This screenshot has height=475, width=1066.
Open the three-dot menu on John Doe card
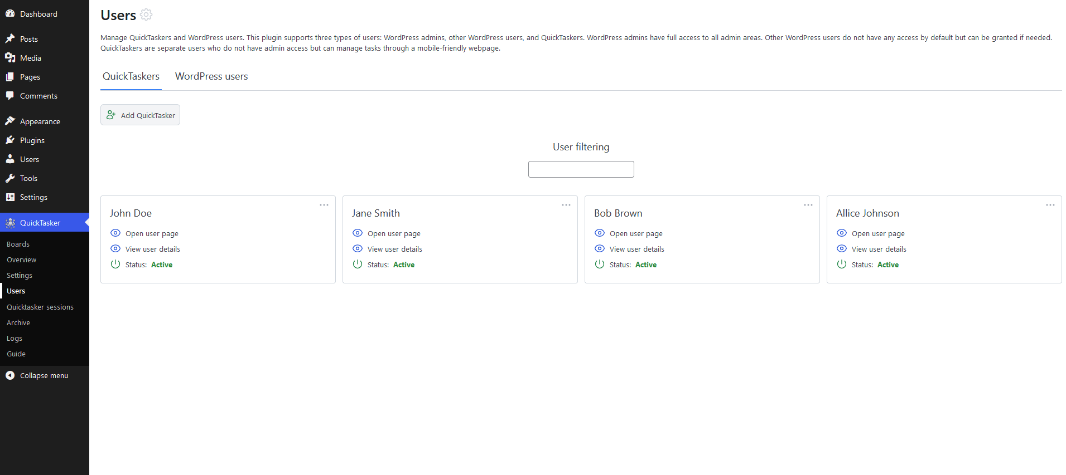coord(324,205)
